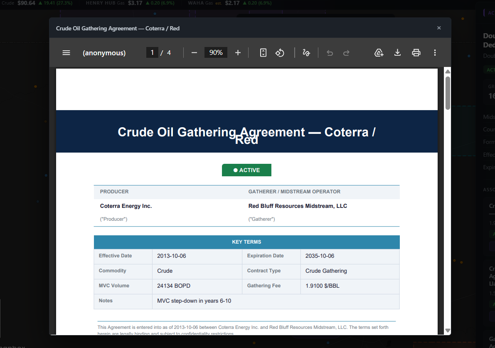This screenshot has width=495, height=348.
Task: Click the zoom out minus icon
Action: (194, 53)
